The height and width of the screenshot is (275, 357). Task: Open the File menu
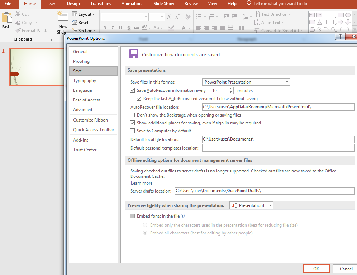click(8, 4)
